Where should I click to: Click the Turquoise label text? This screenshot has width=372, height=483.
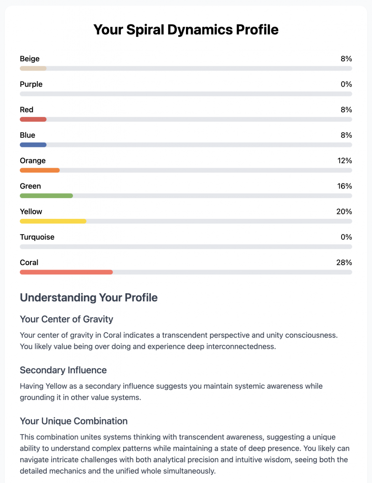pyautogui.click(x=37, y=237)
